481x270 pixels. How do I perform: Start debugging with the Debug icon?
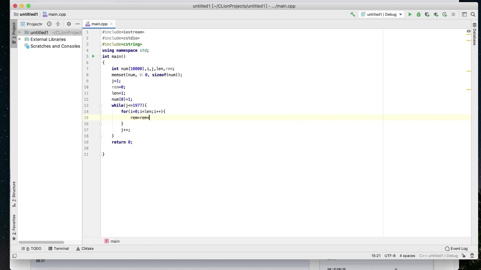419,14
